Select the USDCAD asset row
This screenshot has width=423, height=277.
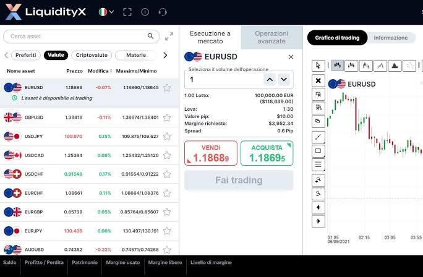(x=89, y=155)
